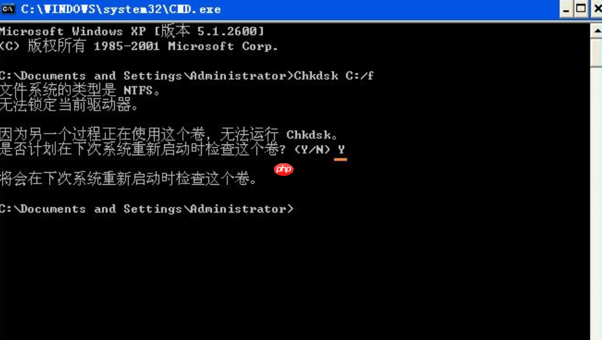Click the typed command Chkdsk C:/f
This screenshot has height=340, width=602.
(333, 76)
